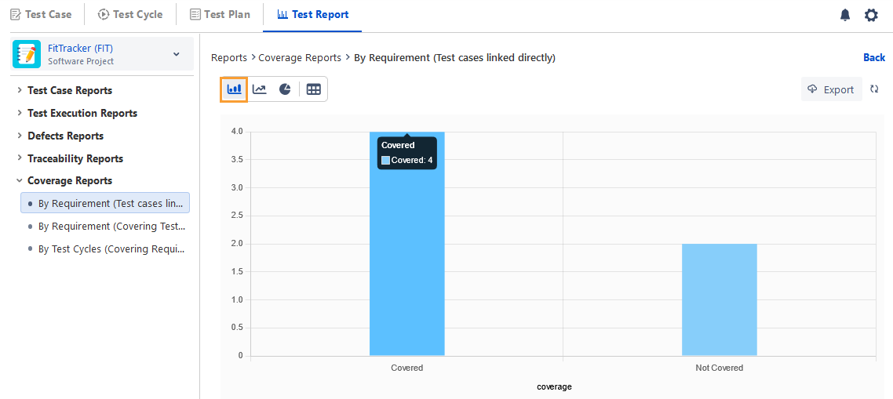Screen dimensions: 893x399
Task: Click the 4.0 y-axis value
Action: (237, 132)
